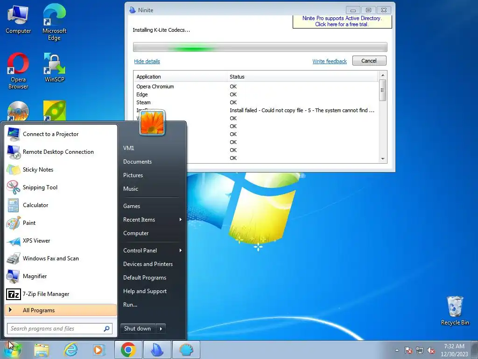The width and height of the screenshot is (478, 359).
Task: Open XPS Viewer
Action: (x=61, y=241)
